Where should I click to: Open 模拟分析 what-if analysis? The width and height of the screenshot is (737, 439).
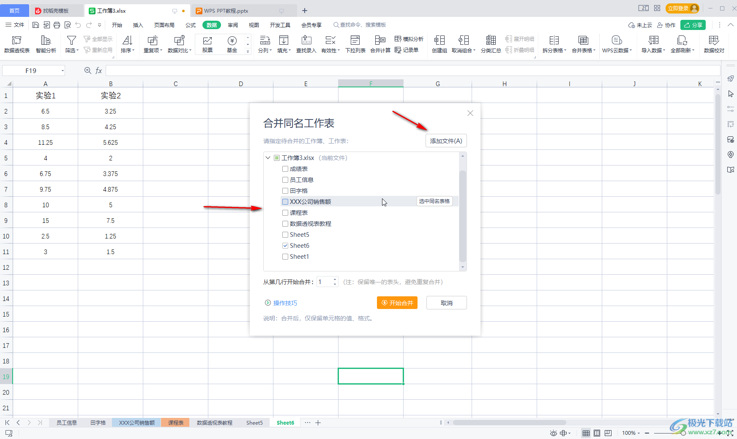click(x=409, y=39)
